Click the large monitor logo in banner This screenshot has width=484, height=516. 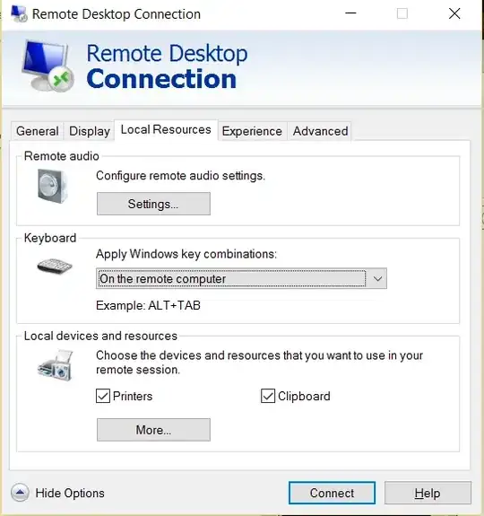pos(48,66)
